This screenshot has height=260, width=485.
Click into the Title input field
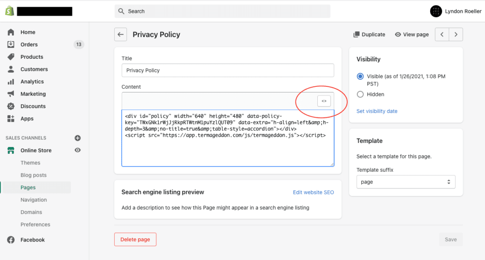click(228, 70)
